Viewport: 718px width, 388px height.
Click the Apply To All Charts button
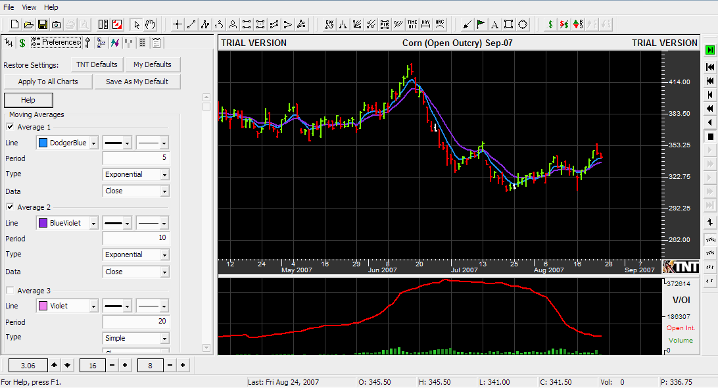(48, 82)
